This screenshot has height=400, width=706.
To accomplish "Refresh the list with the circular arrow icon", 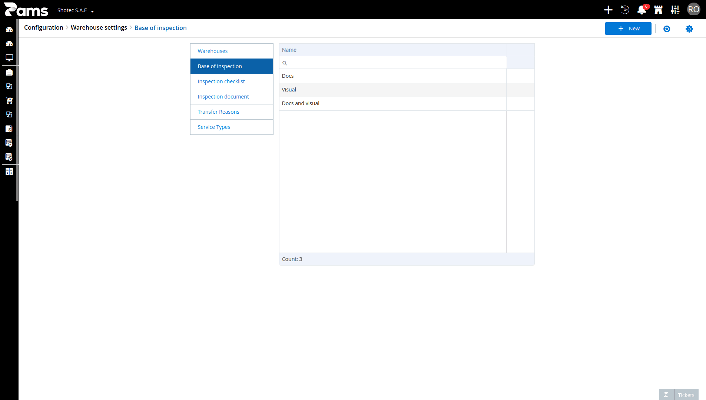I will [x=667, y=29].
